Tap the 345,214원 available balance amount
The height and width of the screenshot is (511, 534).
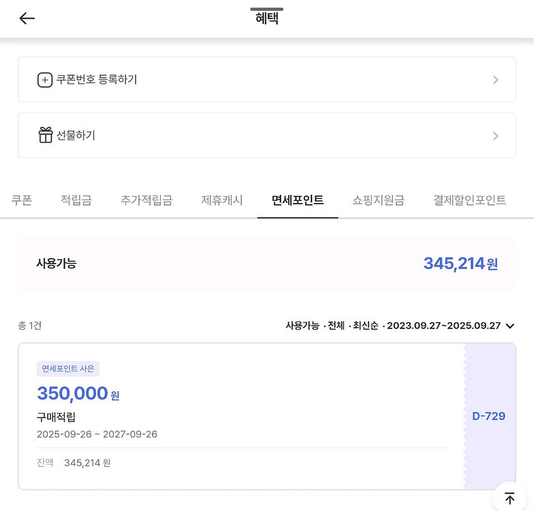[x=460, y=264]
